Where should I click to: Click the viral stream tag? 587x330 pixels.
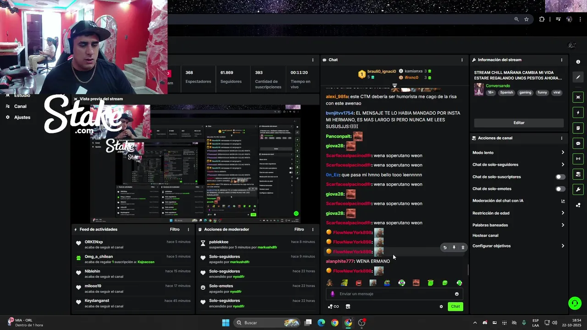557,93
